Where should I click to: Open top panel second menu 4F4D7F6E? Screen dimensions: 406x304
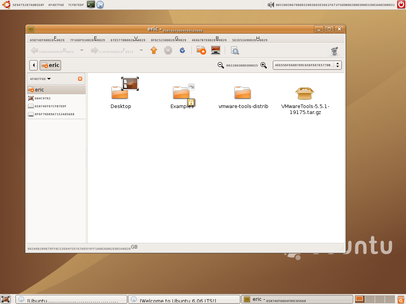(56, 5)
